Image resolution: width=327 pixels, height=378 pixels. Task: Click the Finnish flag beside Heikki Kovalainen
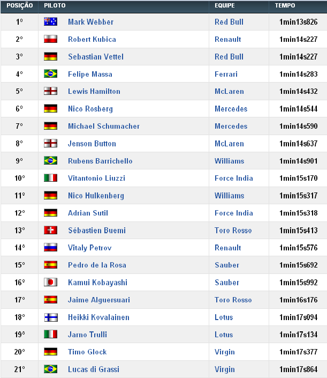[x=50, y=317]
